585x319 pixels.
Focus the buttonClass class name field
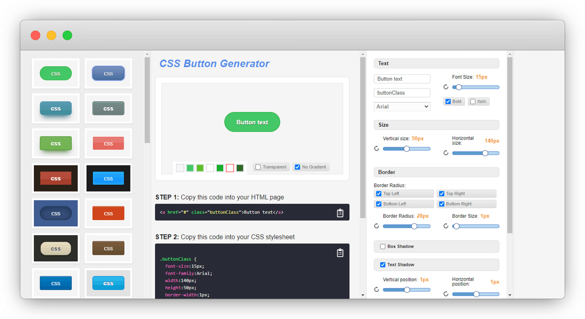[402, 93]
